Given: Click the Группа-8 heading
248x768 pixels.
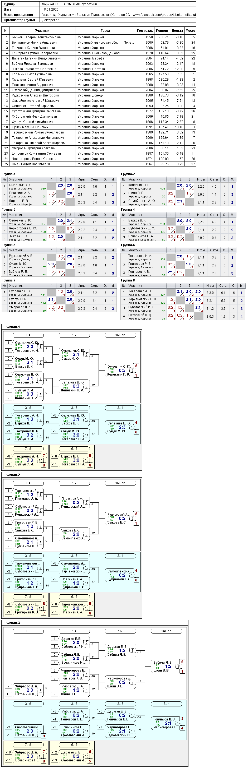Looking at the screenshot, I should pos(128,280).
